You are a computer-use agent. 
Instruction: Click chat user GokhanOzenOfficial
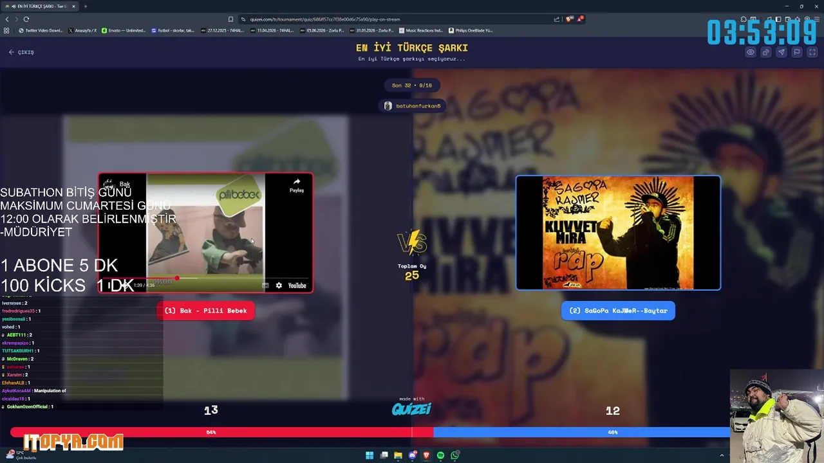tap(27, 406)
